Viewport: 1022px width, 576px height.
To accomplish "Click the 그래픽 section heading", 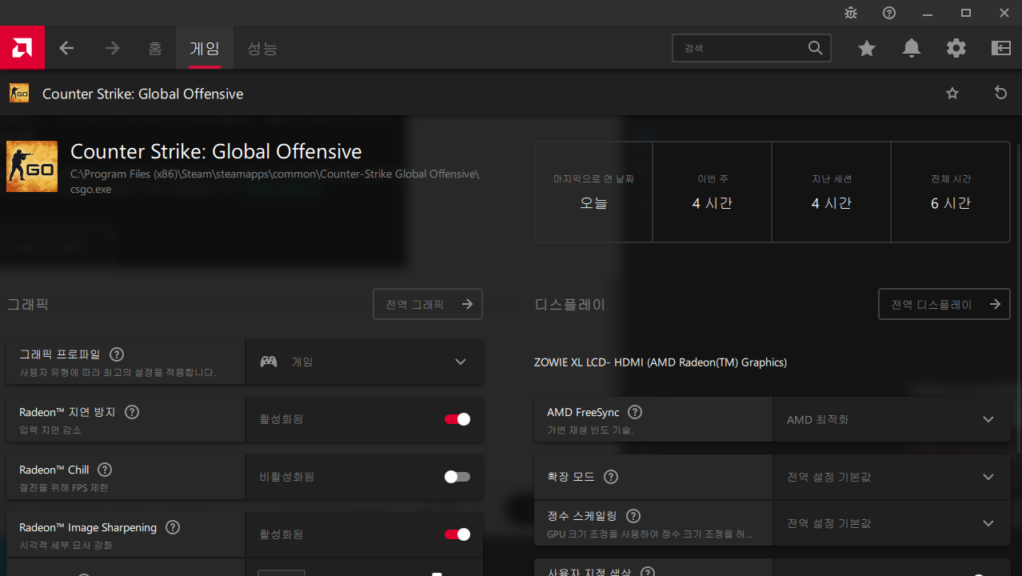I will [x=28, y=304].
